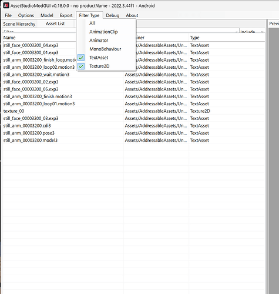Uncheck the Texture2D filter checkbox

pyautogui.click(x=81, y=66)
